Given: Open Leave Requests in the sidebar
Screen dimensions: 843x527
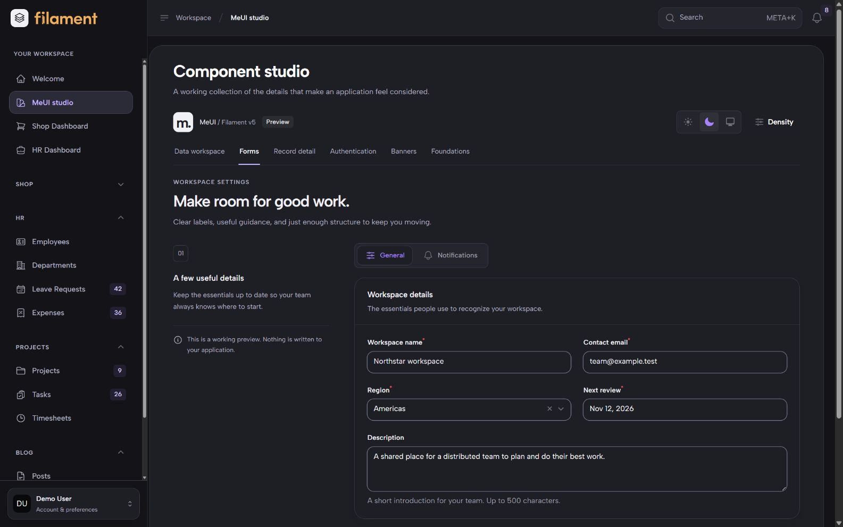Looking at the screenshot, I should pos(71,289).
